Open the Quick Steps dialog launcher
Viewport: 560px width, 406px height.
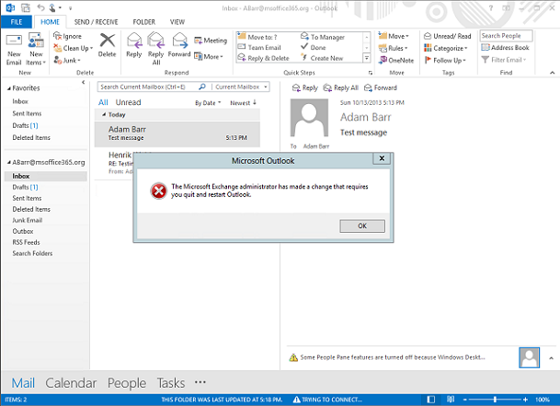tap(371, 73)
